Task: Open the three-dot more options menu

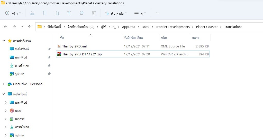Action: point(157,13)
